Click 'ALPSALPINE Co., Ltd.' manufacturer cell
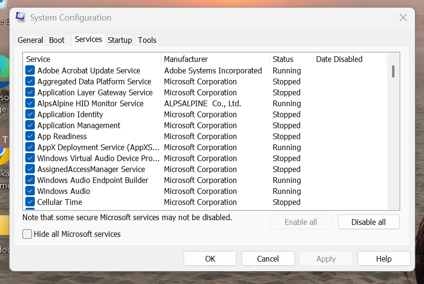424x284 pixels. 202,103
